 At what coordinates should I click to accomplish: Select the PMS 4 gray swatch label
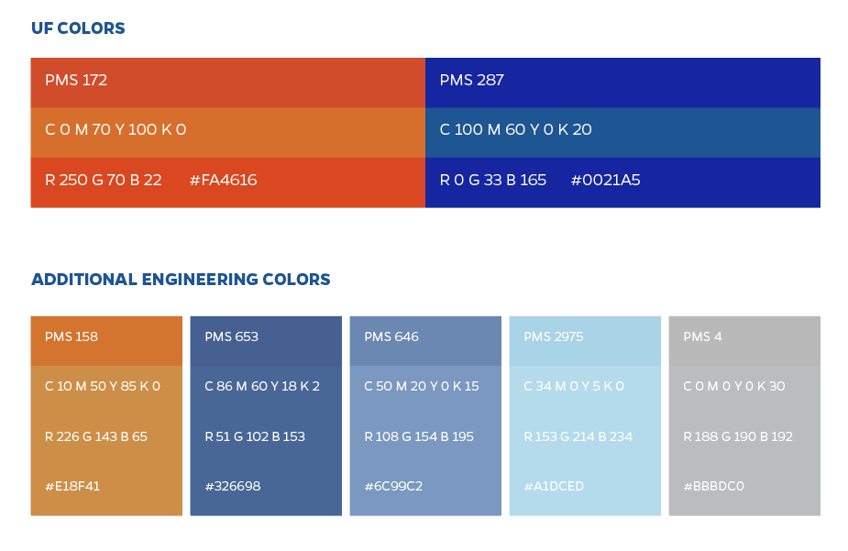[x=702, y=337]
